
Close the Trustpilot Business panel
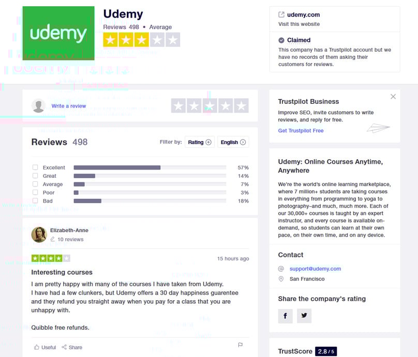pyautogui.click(x=393, y=97)
